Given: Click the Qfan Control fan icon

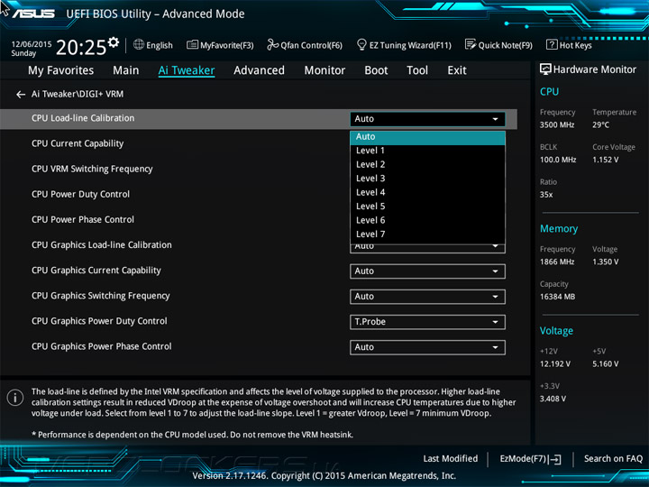Looking at the screenshot, I should click(x=273, y=44).
